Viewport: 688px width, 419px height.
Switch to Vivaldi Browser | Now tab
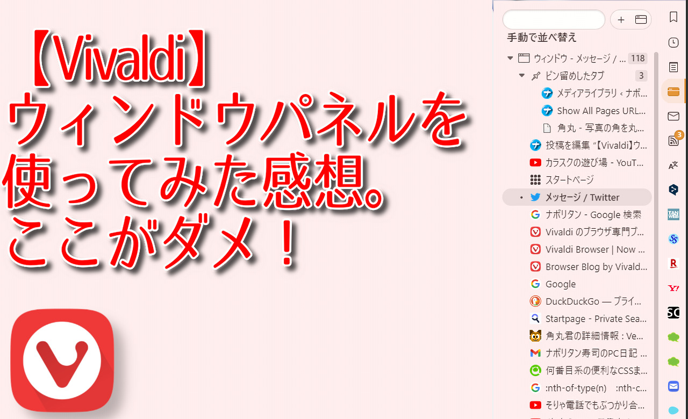577,249
